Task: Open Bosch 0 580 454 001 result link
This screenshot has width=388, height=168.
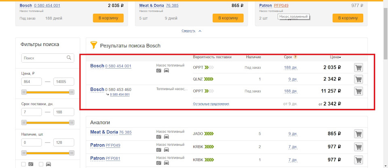Action: 118,66
